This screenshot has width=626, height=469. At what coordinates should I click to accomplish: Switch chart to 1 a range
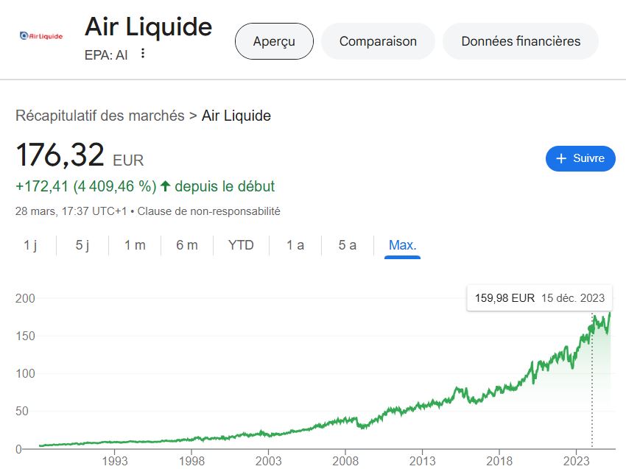[x=295, y=245]
